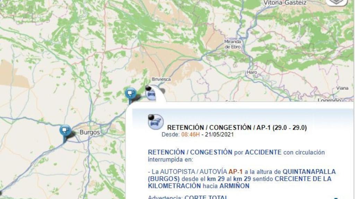Click the date 21/05/2021 in the popup

click(x=219, y=134)
